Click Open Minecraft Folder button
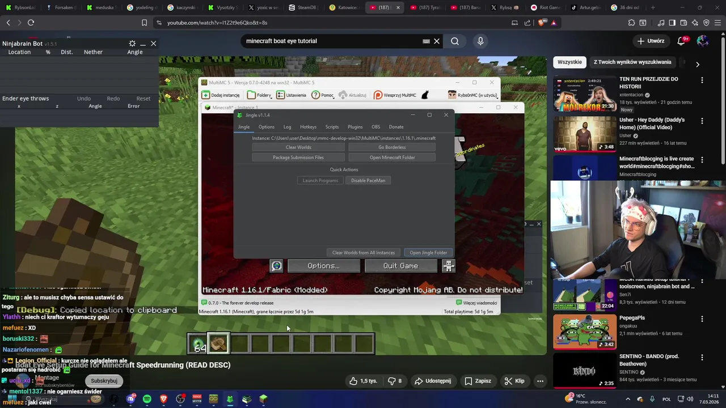Screen dimensions: 726x408 392,158
